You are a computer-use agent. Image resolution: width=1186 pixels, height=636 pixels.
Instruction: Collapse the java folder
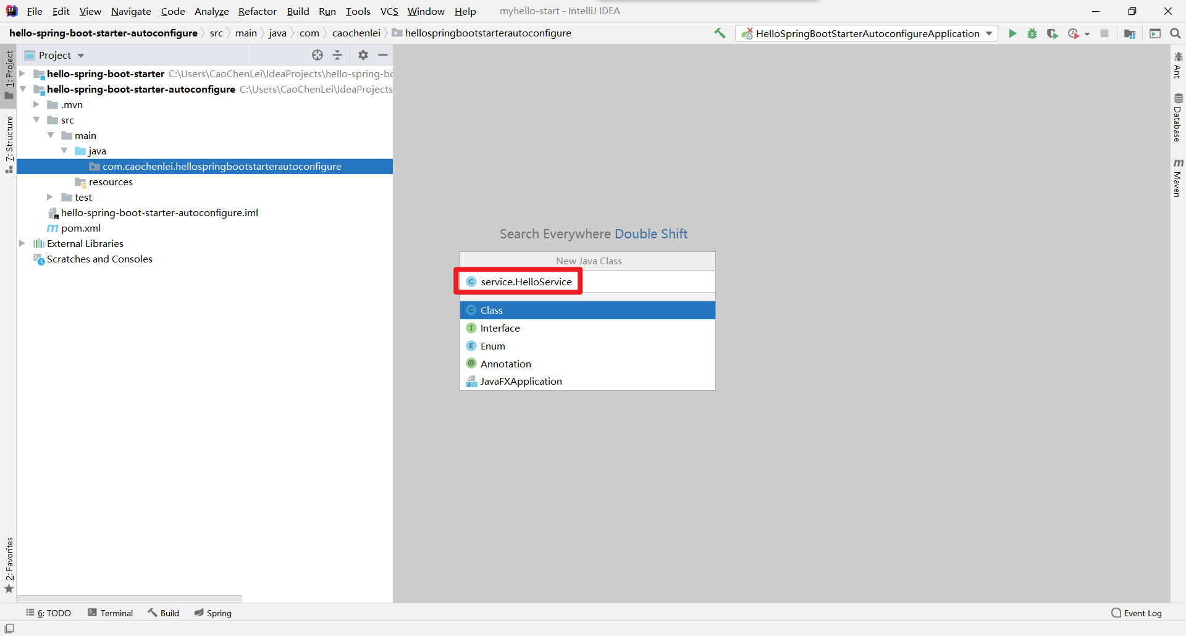click(x=64, y=151)
